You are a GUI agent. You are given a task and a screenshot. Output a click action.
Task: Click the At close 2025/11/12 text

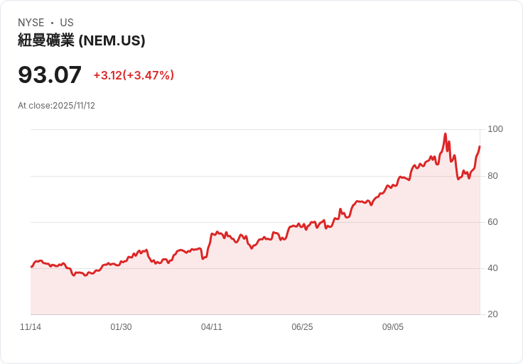point(56,106)
